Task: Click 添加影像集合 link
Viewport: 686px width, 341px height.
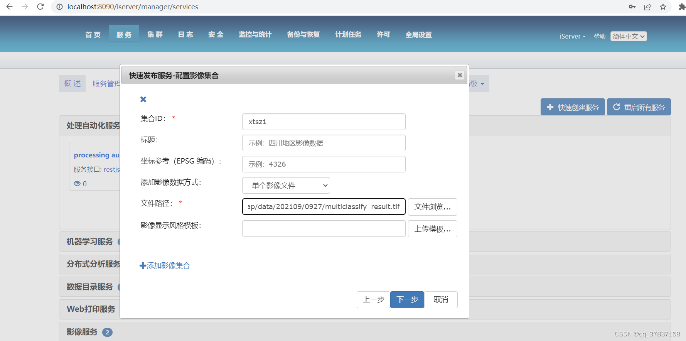Action: (165, 265)
